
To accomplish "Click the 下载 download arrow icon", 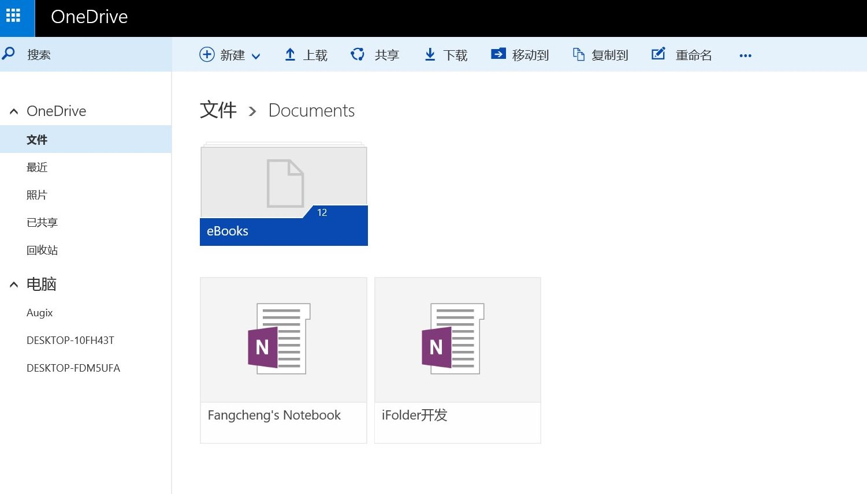I will [430, 54].
